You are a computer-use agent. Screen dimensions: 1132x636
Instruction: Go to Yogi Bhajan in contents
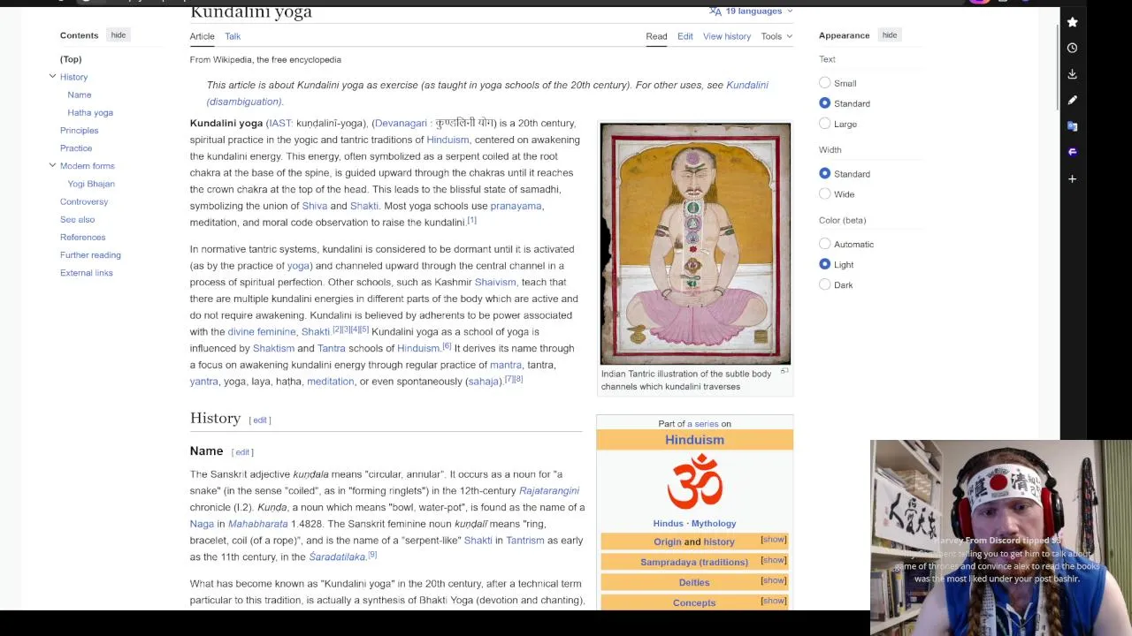[x=91, y=184]
